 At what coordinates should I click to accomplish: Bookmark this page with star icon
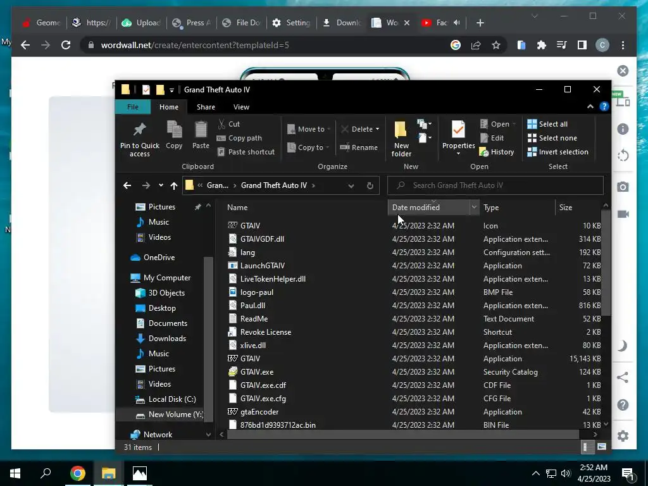click(x=496, y=45)
